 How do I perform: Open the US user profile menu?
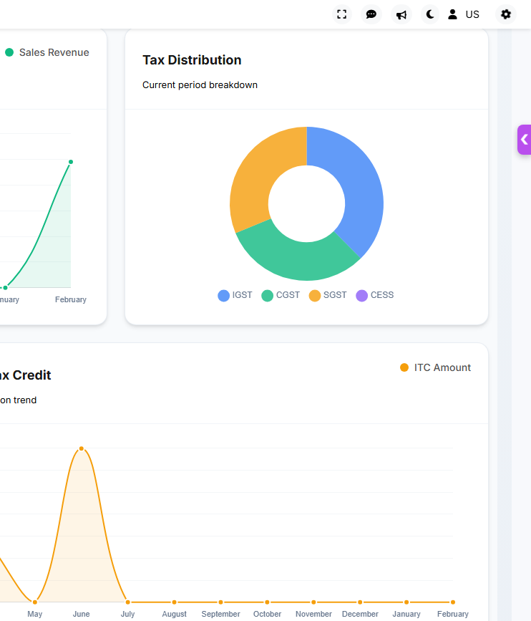463,14
